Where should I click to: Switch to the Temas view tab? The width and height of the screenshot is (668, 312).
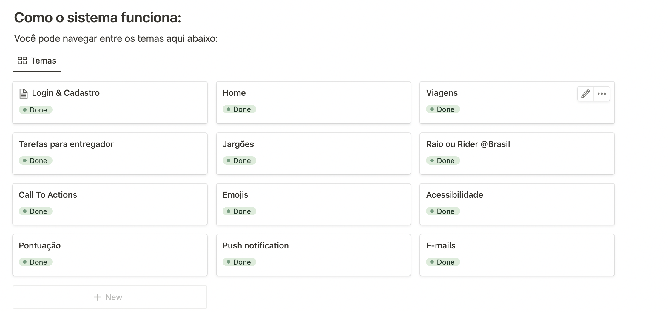click(x=37, y=61)
